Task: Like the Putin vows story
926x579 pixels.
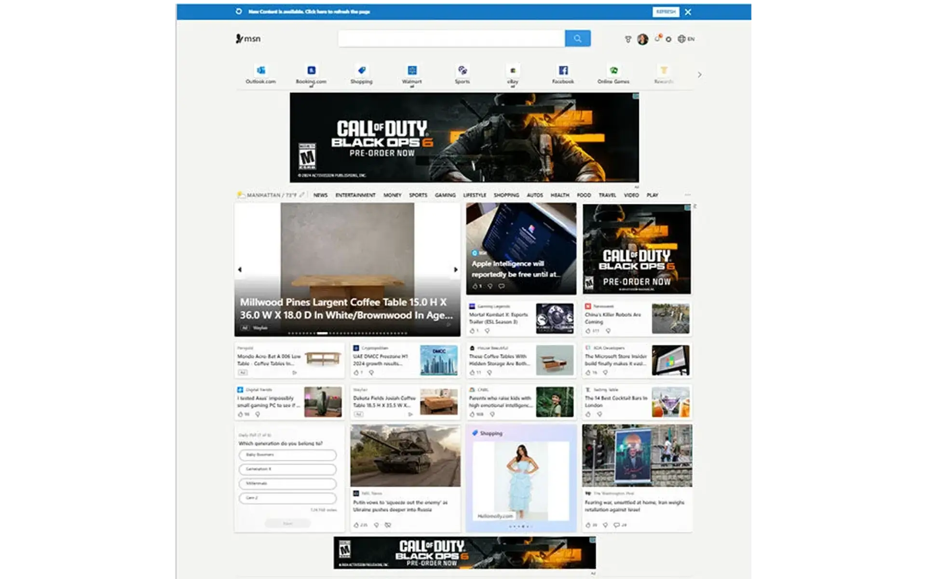Action: tap(356, 525)
